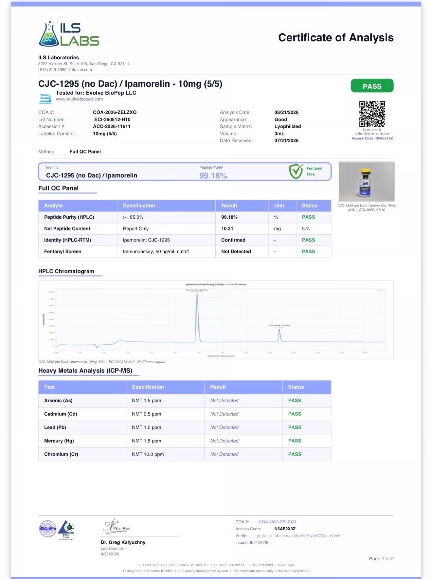The image size is (432, 579).
Task: Open the vial product photo thumbnail
Action: pos(366,182)
